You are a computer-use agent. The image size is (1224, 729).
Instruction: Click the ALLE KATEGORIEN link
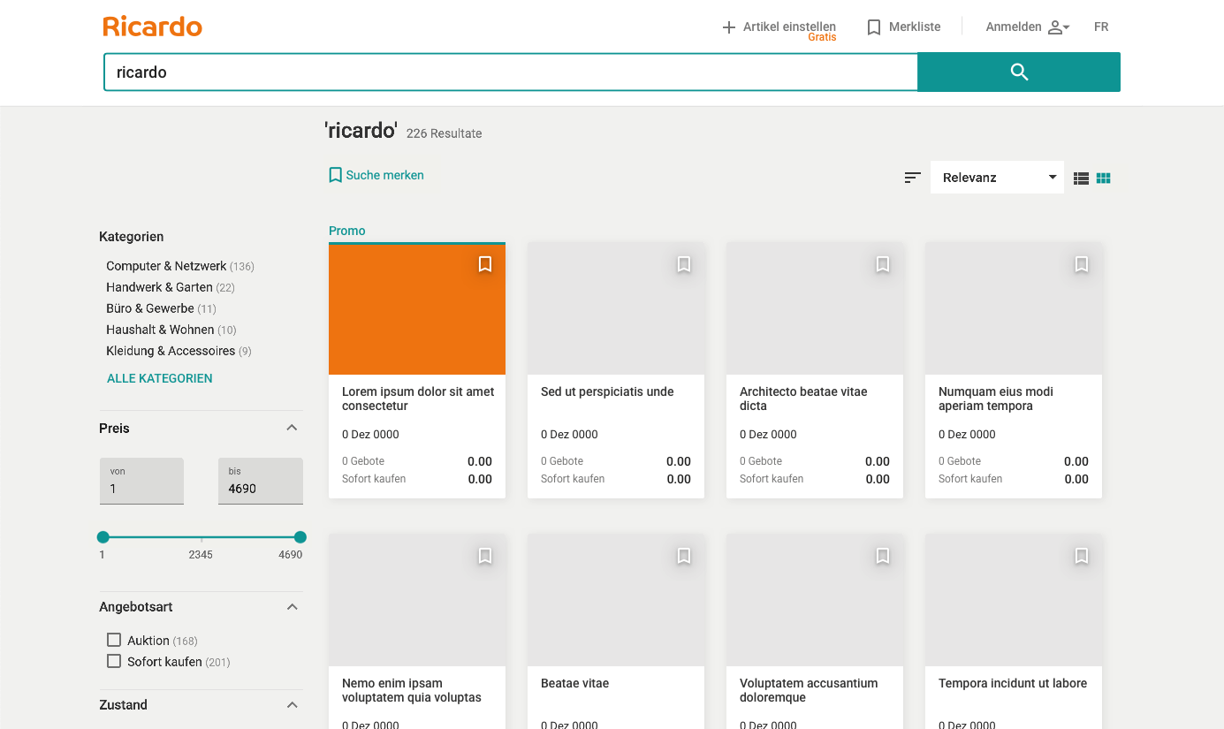160,378
